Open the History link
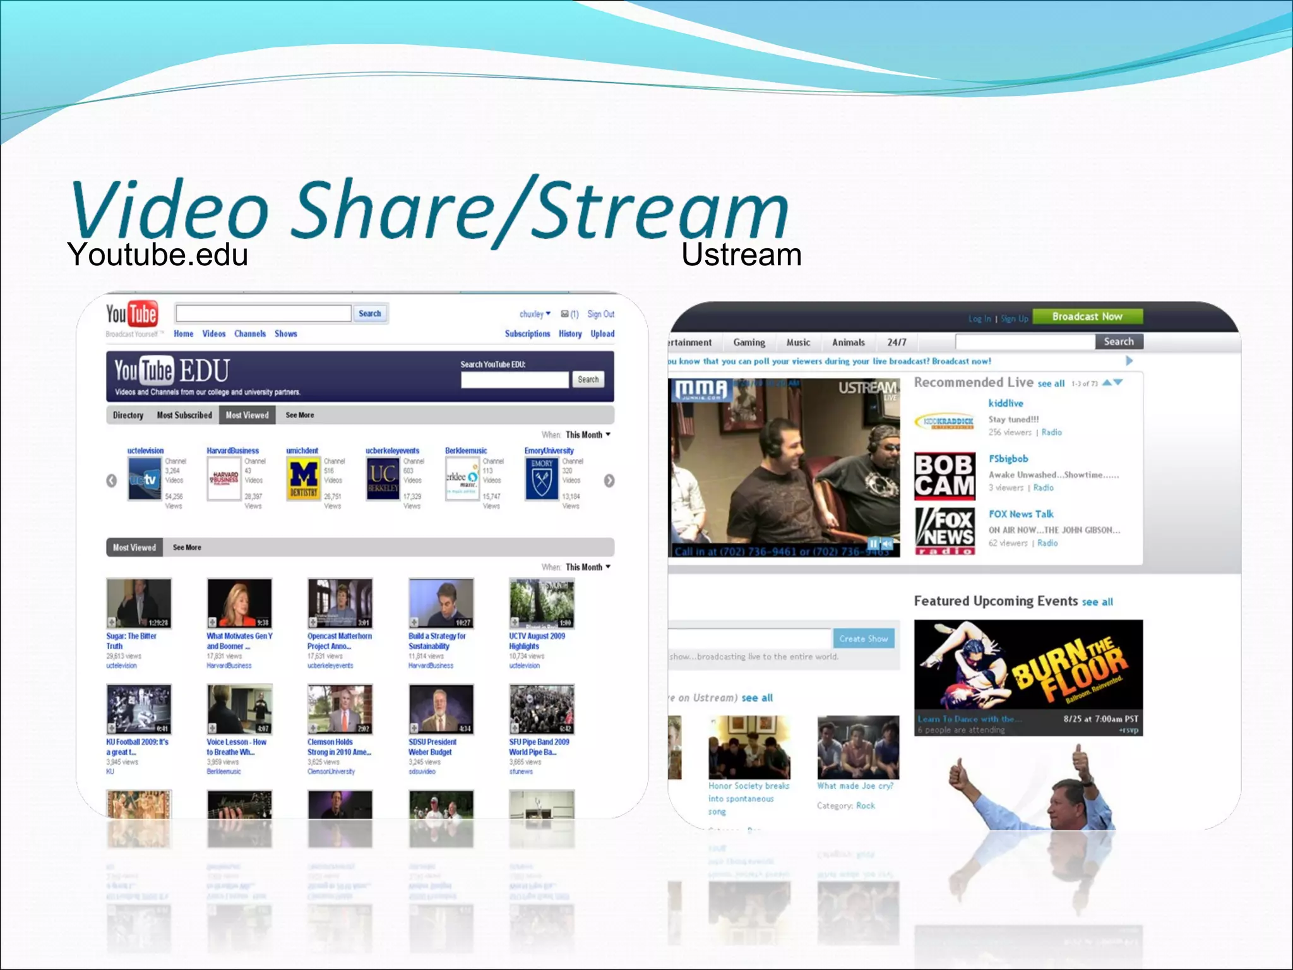The width and height of the screenshot is (1293, 970). [x=570, y=333]
